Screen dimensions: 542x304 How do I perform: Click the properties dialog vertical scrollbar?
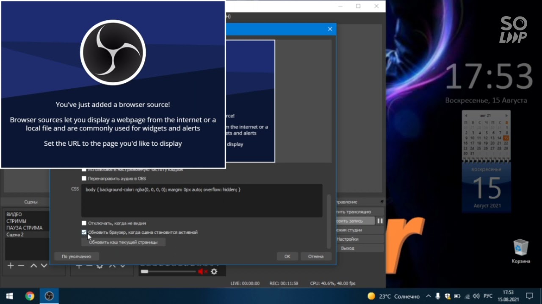(329, 221)
